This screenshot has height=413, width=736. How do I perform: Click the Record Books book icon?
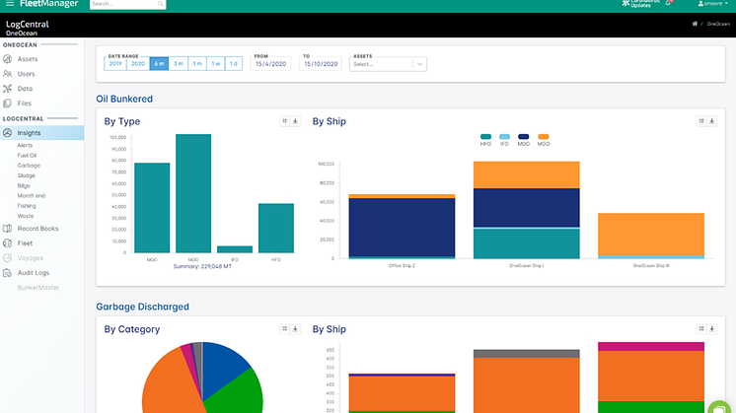(8, 229)
